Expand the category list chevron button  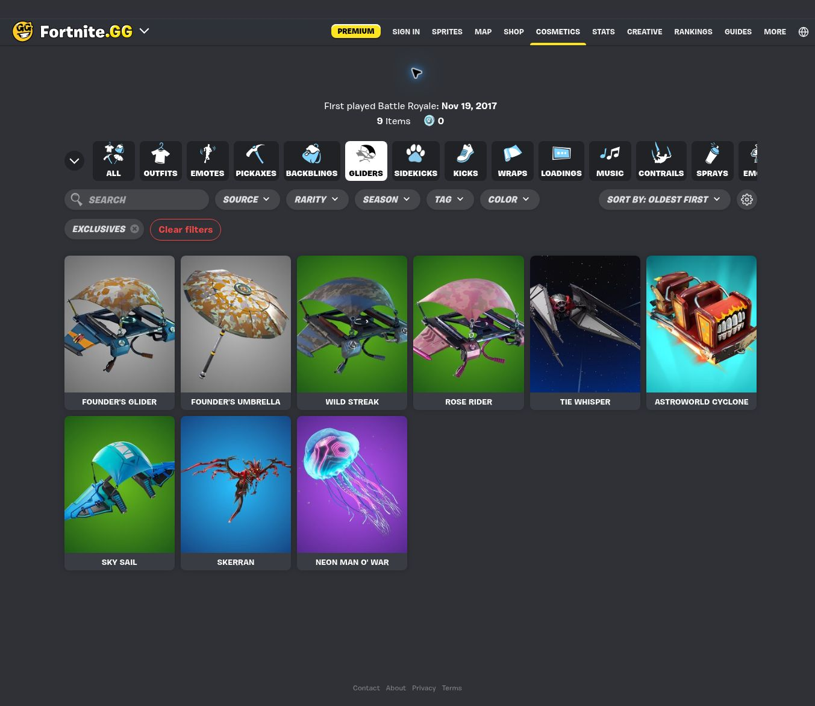coord(74,161)
